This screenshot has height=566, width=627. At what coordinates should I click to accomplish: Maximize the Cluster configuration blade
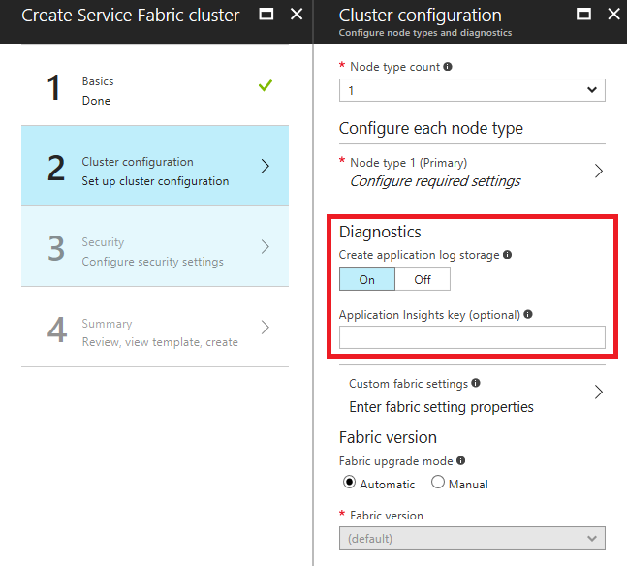pyautogui.click(x=583, y=16)
